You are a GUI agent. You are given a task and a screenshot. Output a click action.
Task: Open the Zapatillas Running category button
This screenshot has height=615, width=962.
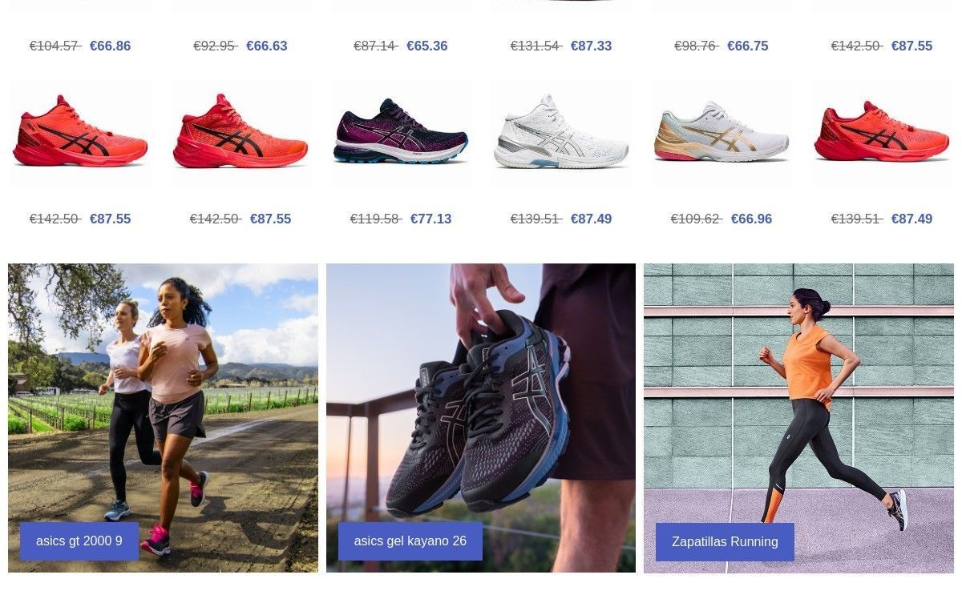click(x=725, y=542)
